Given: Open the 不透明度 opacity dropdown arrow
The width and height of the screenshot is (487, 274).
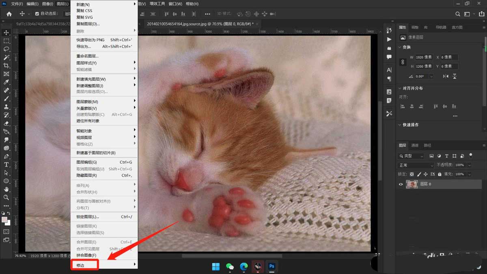Looking at the screenshot, I should 470,165.
